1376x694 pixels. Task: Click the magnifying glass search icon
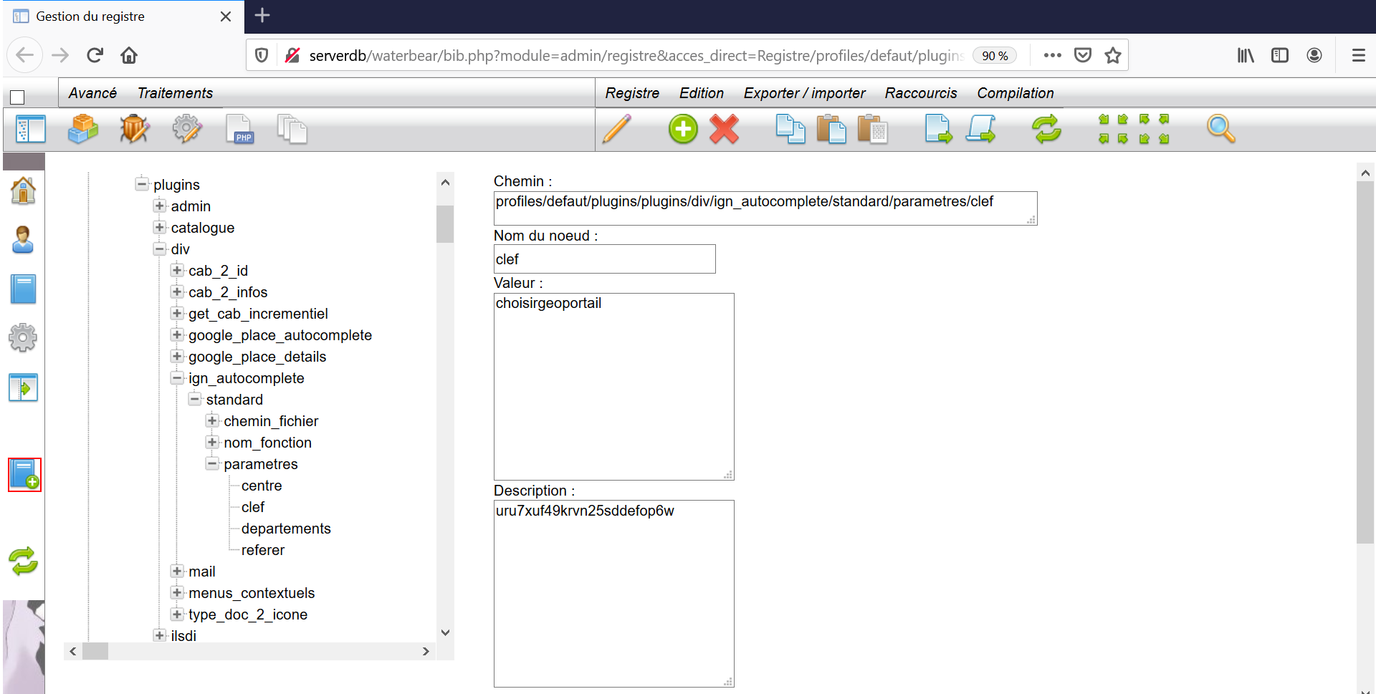tap(1220, 130)
